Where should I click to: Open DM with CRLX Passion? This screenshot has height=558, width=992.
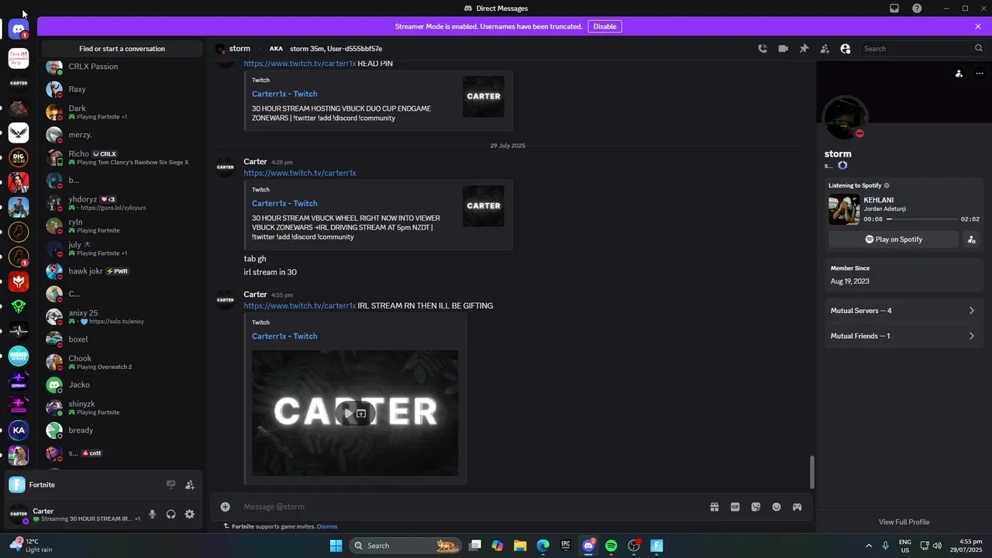122,67
